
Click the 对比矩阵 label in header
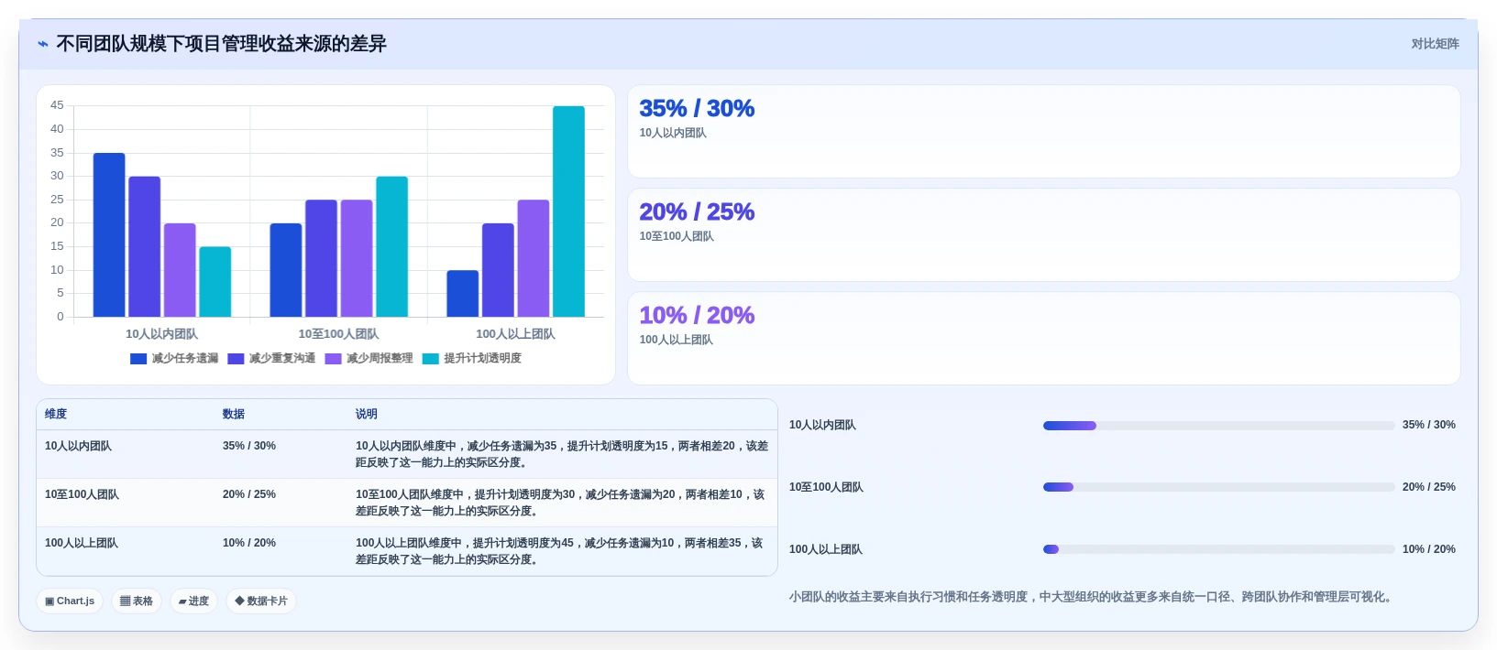tap(1435, 44)
